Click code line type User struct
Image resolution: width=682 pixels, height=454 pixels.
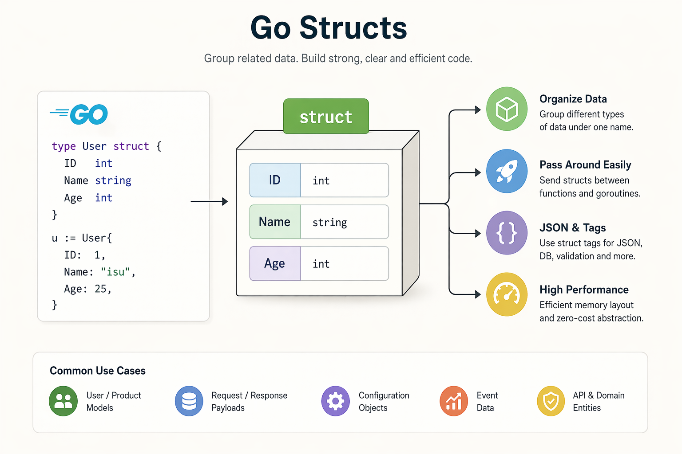(x=107, y=146)
